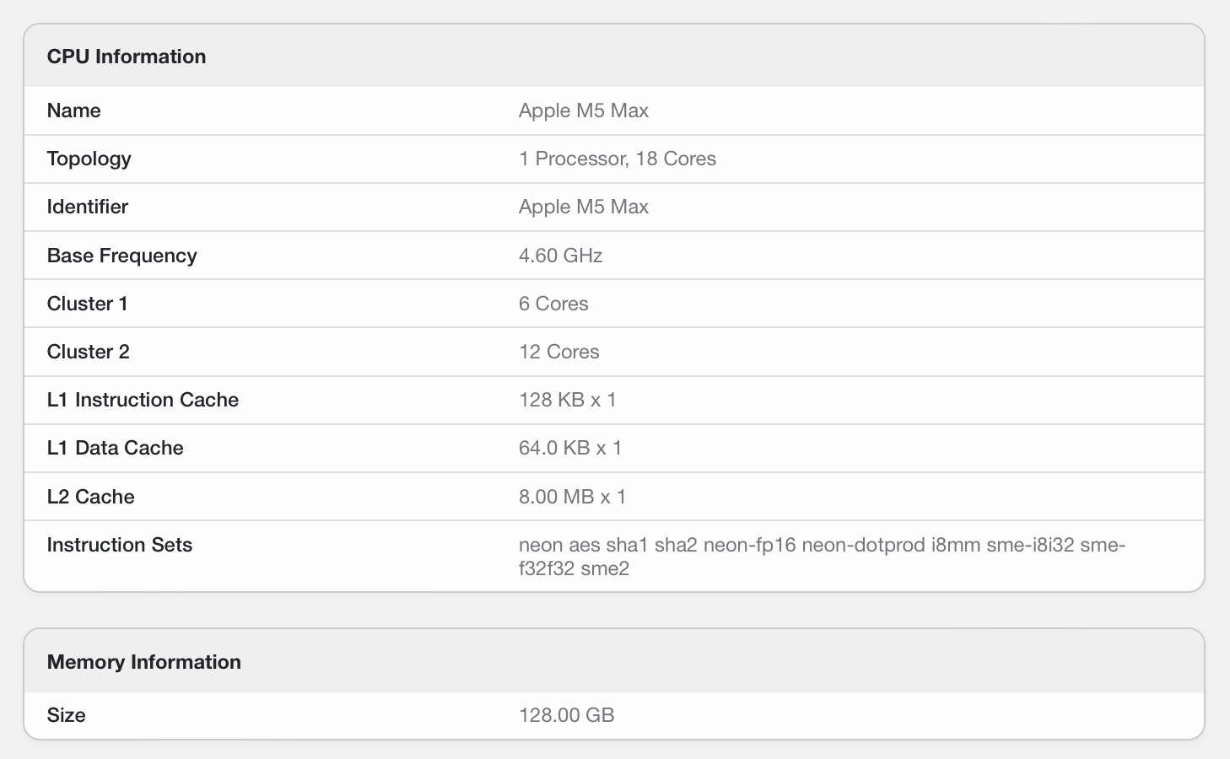Click the Name row label
Image resolution: width=1230 pixels, height=759 pixels.
(74, 110)
